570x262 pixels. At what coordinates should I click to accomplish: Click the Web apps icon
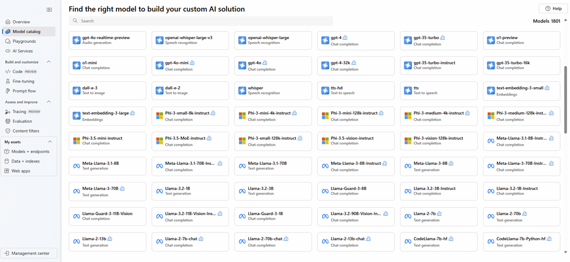7,171
